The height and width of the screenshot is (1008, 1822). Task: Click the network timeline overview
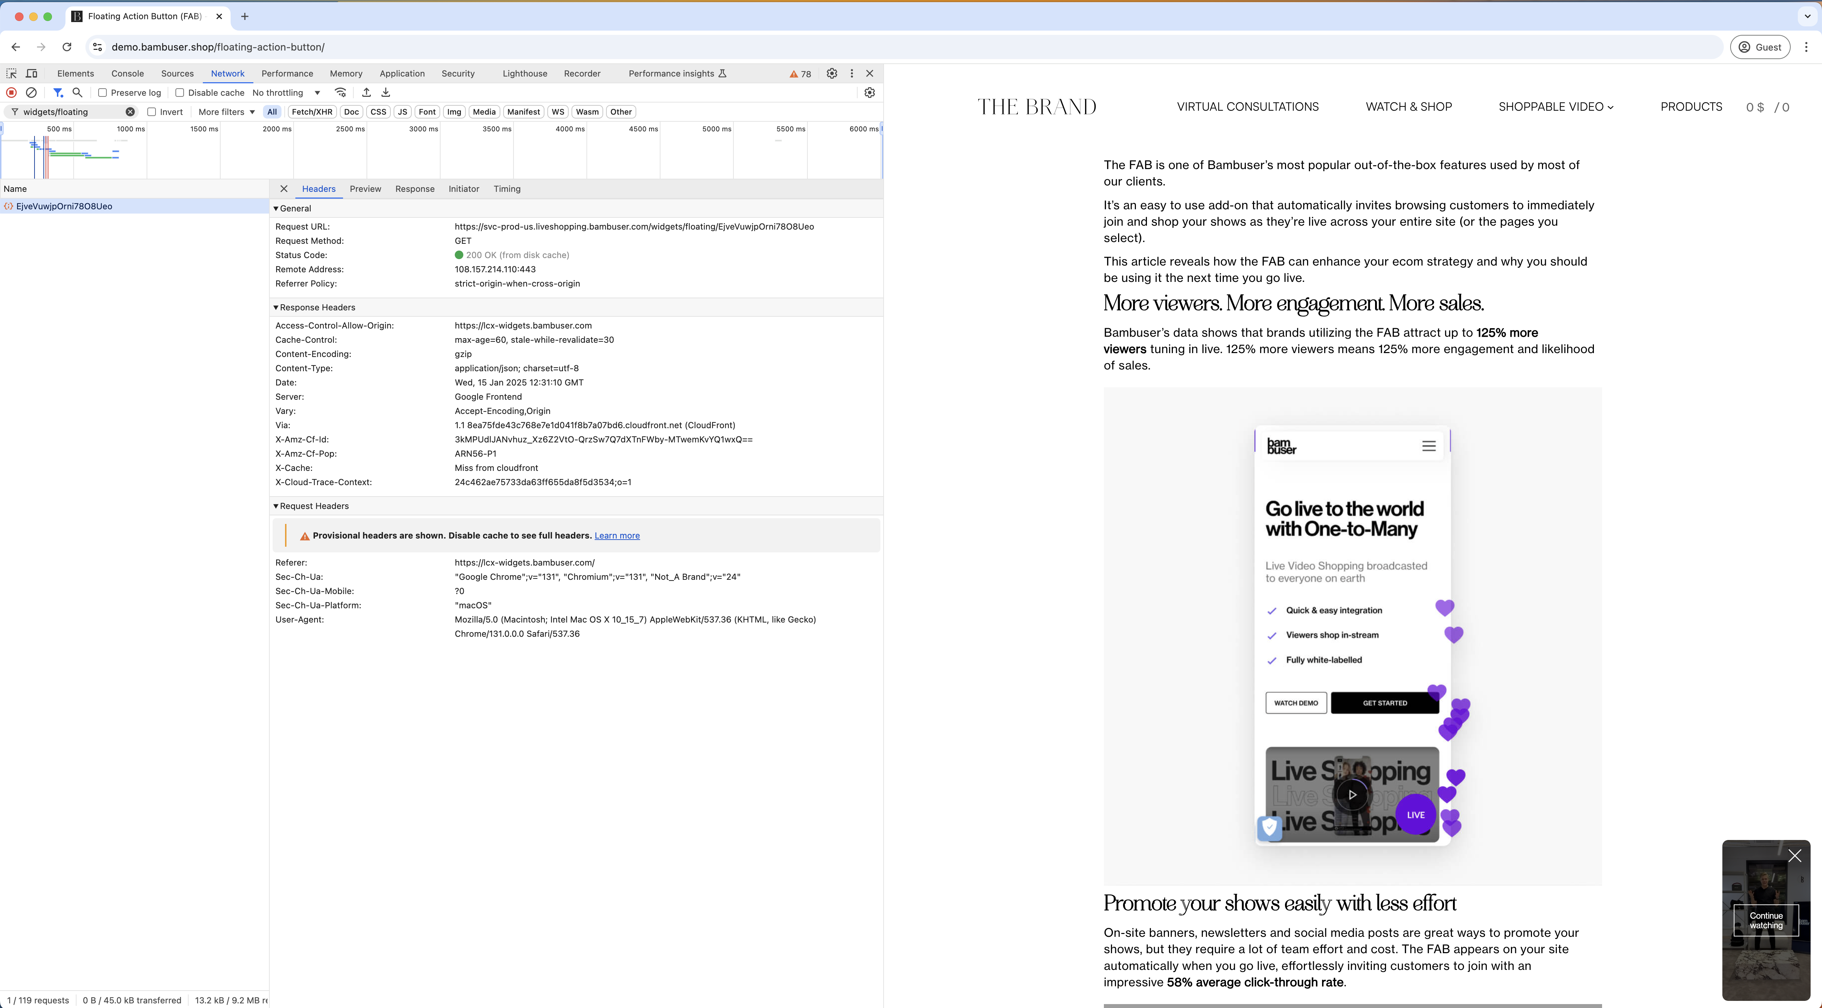[x=441, y=150]
